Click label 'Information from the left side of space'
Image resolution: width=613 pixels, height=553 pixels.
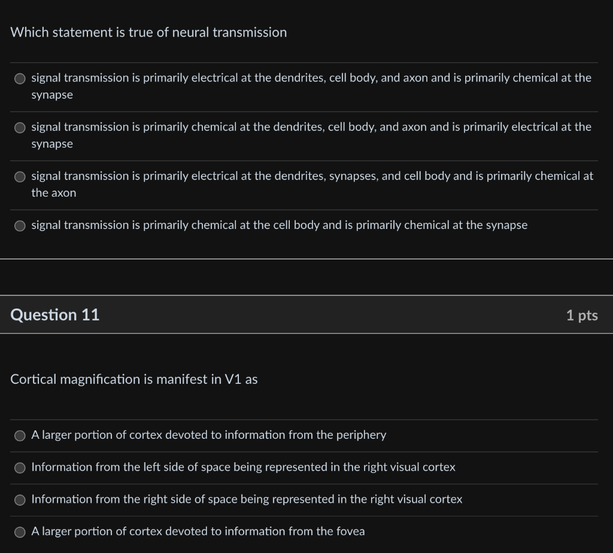(x=243, y=467)
